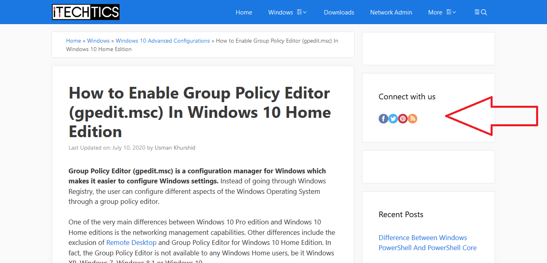Open Difference Between Windows PowerShell recent post
This screenshot has width=547, height=263.
tap(427, 242)
